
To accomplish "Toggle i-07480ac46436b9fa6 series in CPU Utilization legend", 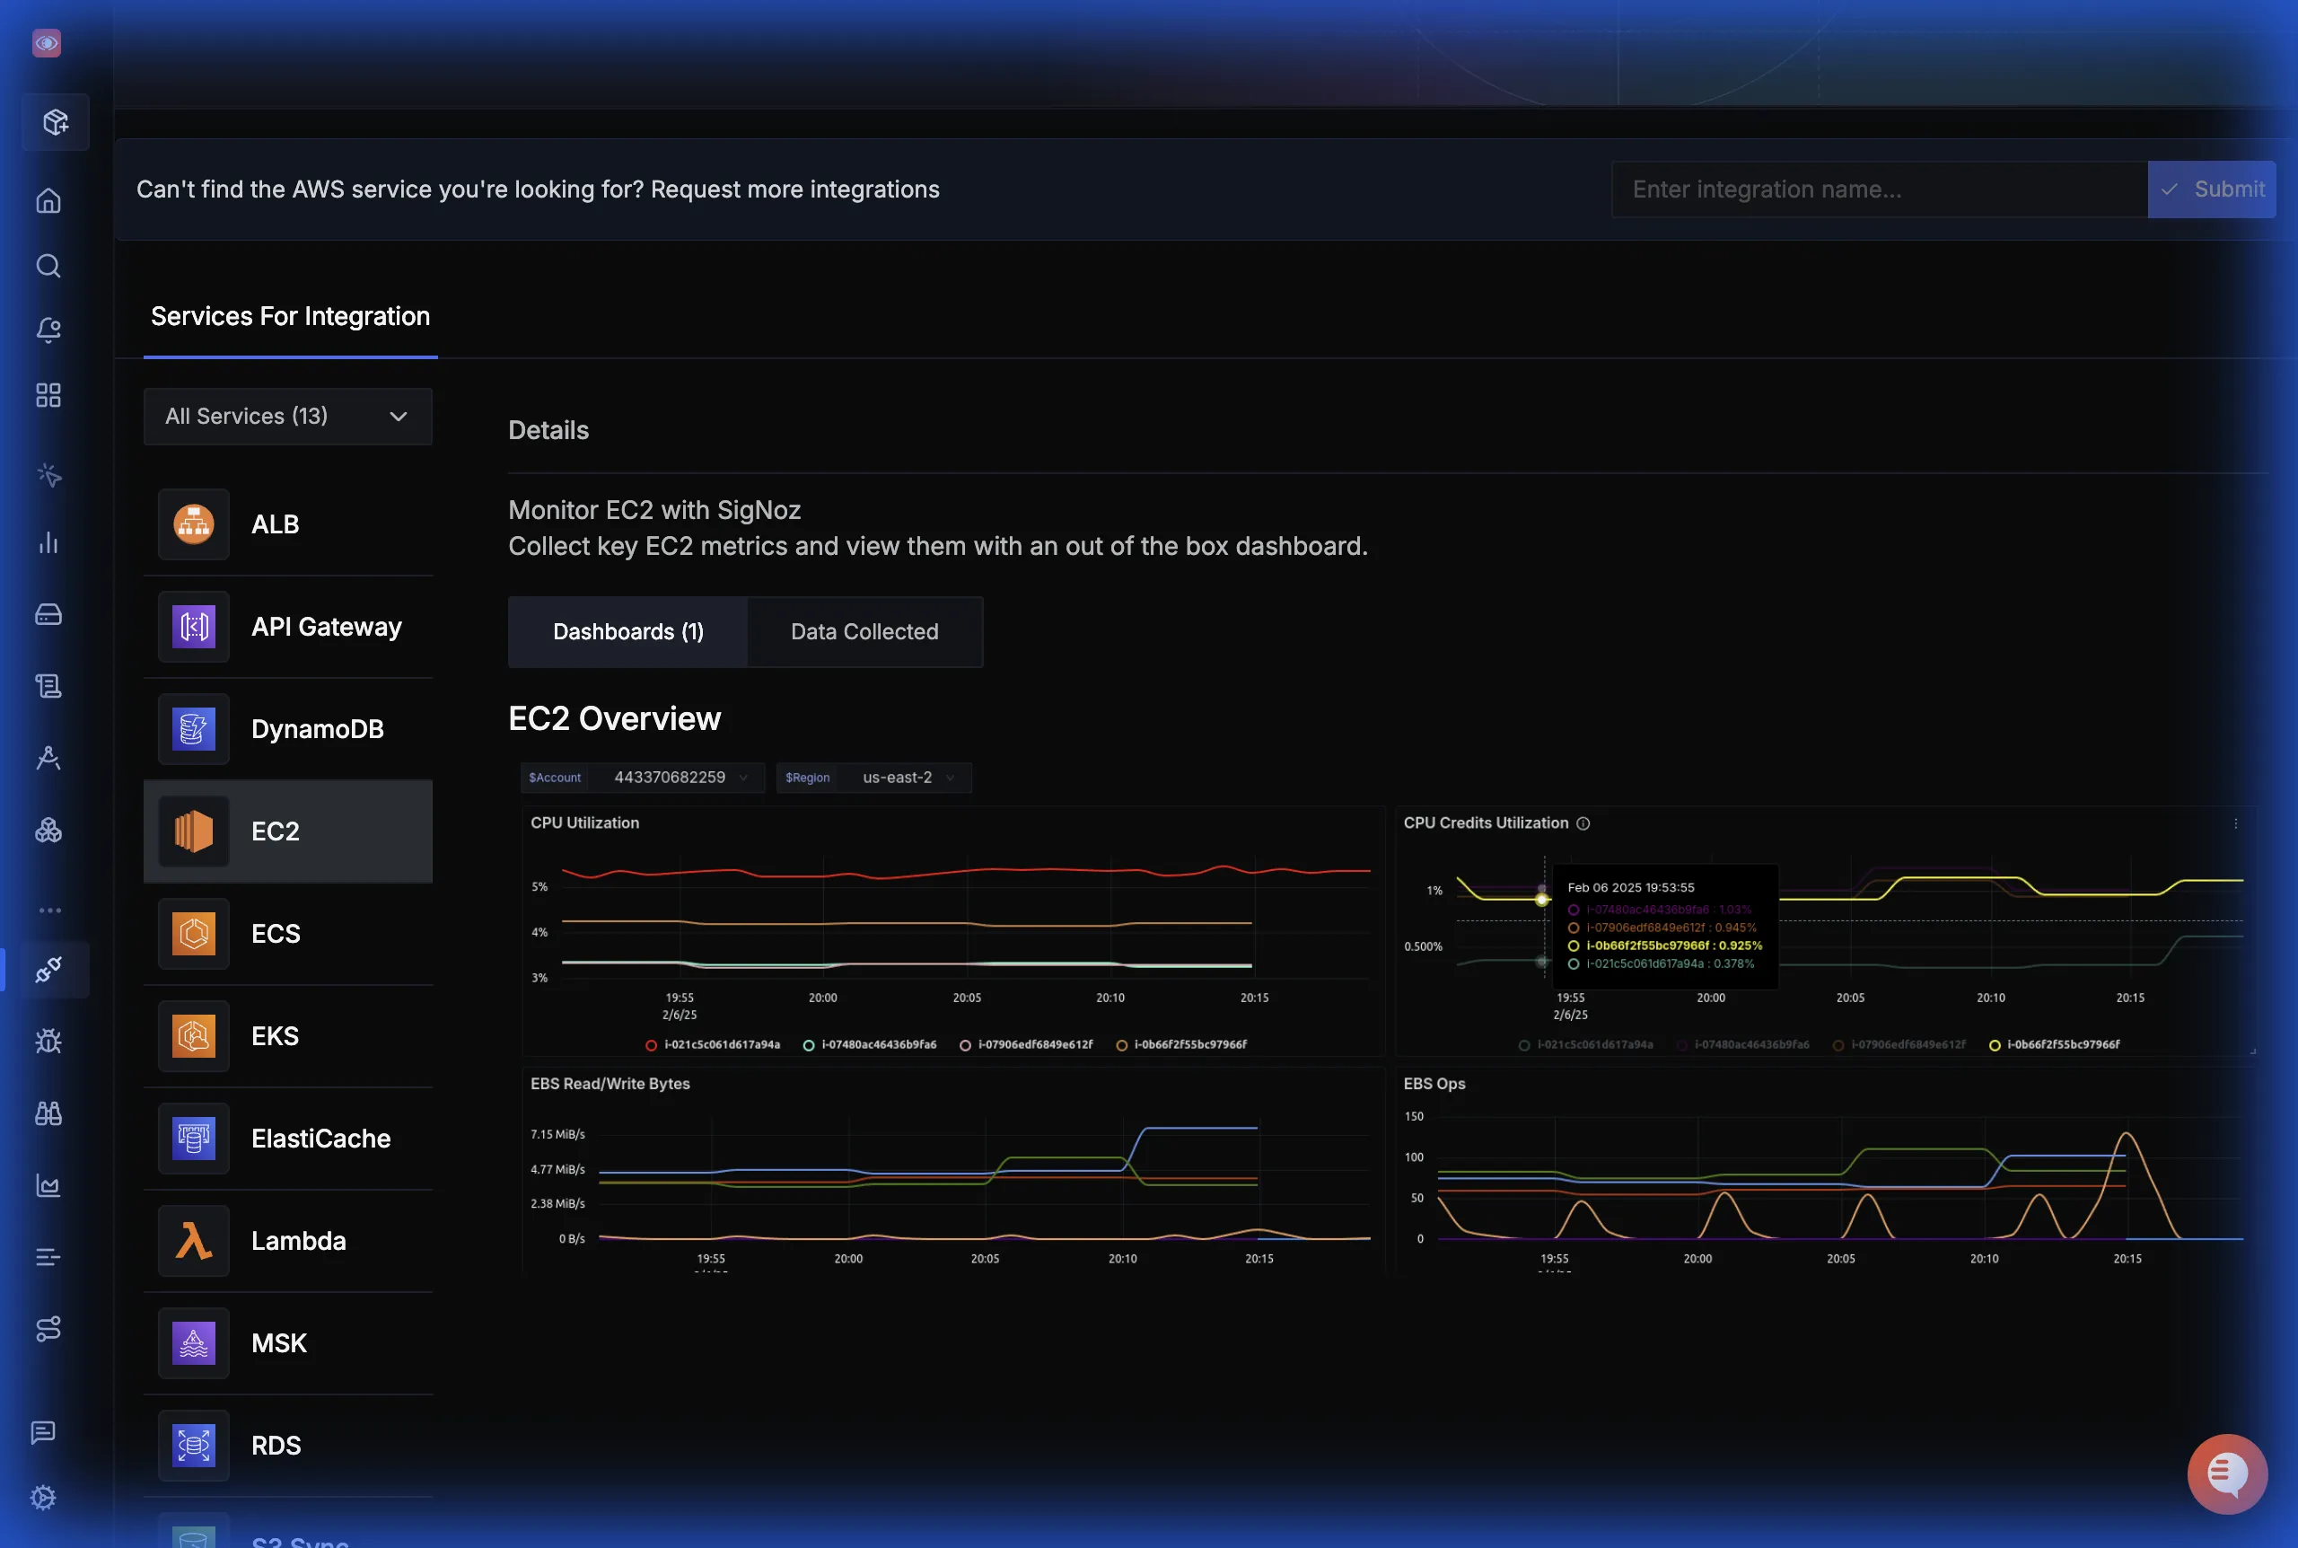I will (877, 1044).
